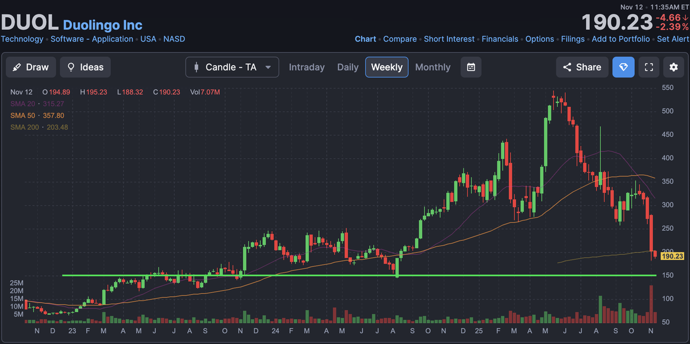
Task: Select the Weekly timeframe
Action: tap(387, 67)
